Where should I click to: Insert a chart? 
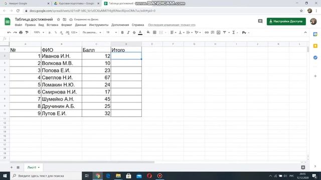219,32
